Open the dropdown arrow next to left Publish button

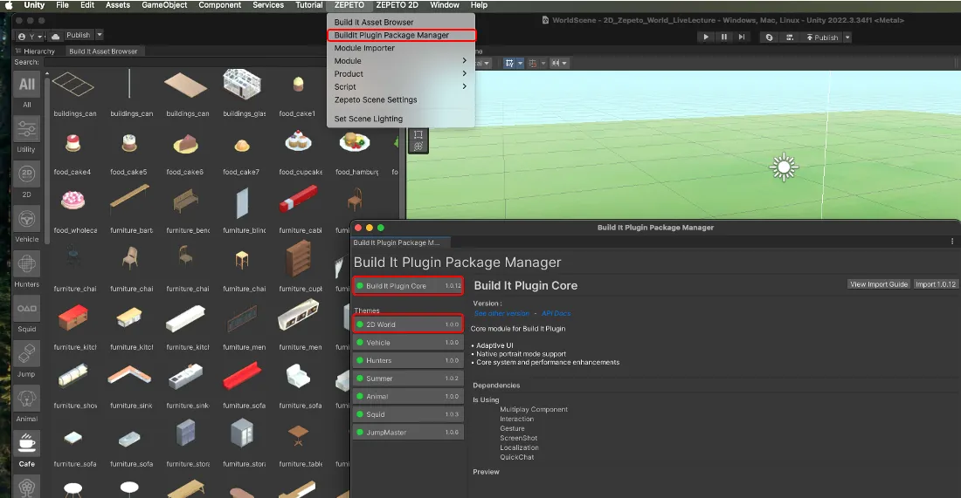[x=100, y=35]
